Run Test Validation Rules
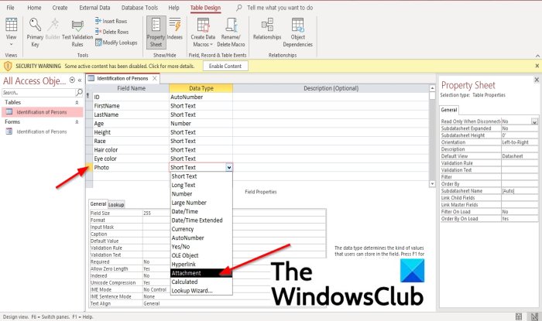 (77, 32)
